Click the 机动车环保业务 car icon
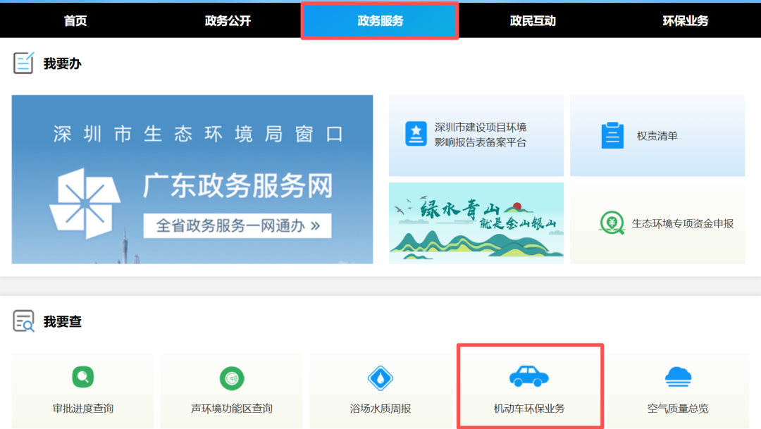This screenshot has width=761, height=429. pos(529,376)
